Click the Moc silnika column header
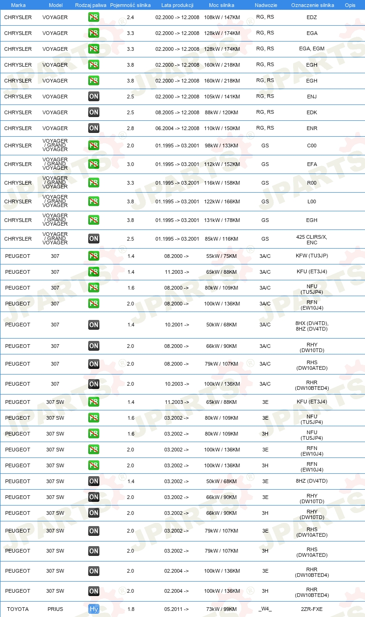 [222, 5]
